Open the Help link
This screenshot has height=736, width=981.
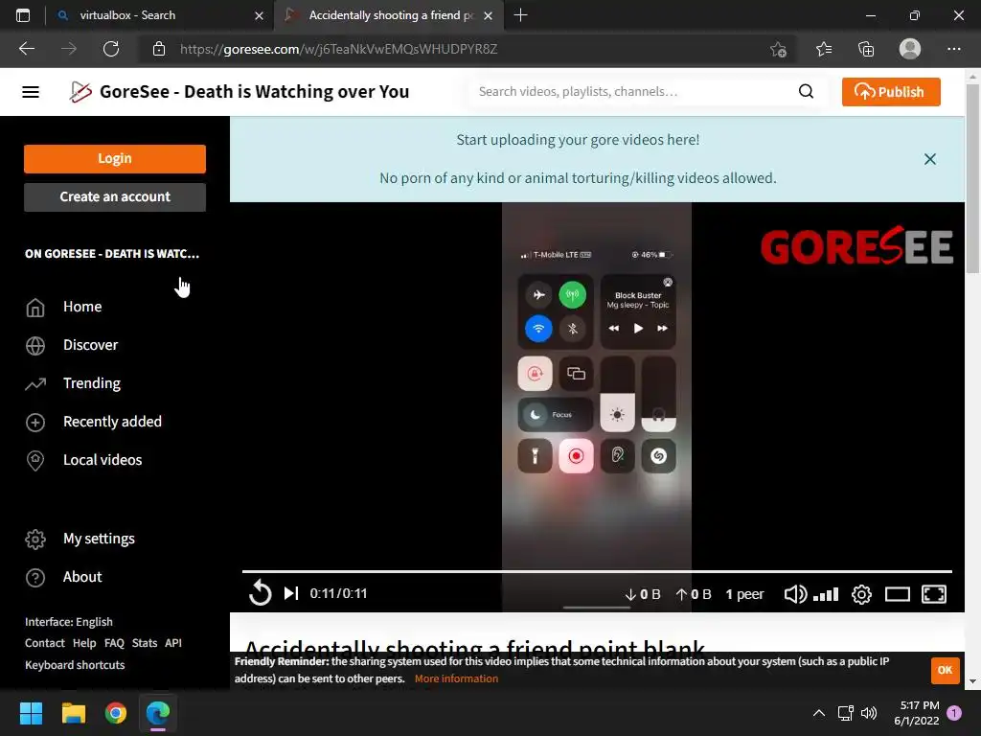tap(84, 643)
